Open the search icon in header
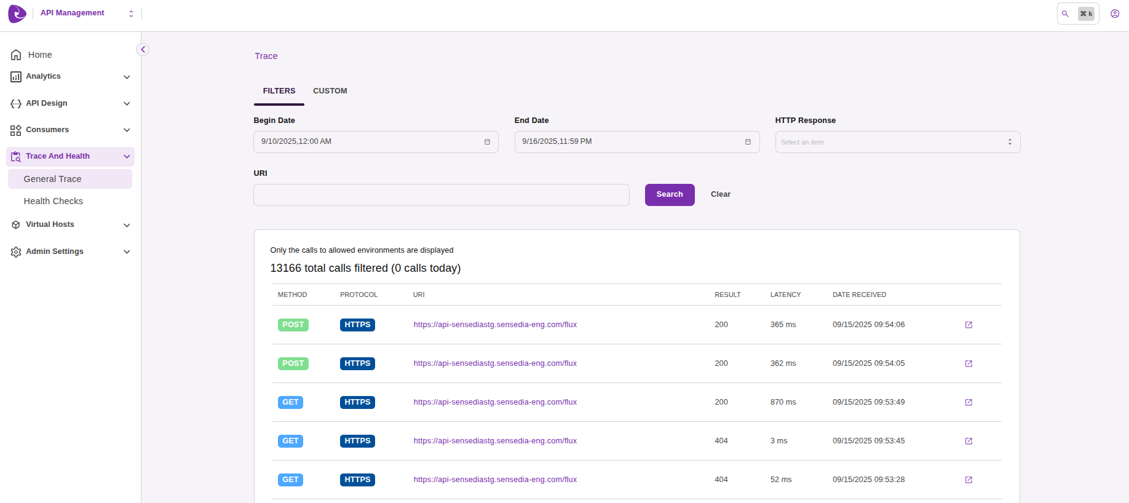The height and width of the screenshot is (503, 1129). pos(1066,14)
